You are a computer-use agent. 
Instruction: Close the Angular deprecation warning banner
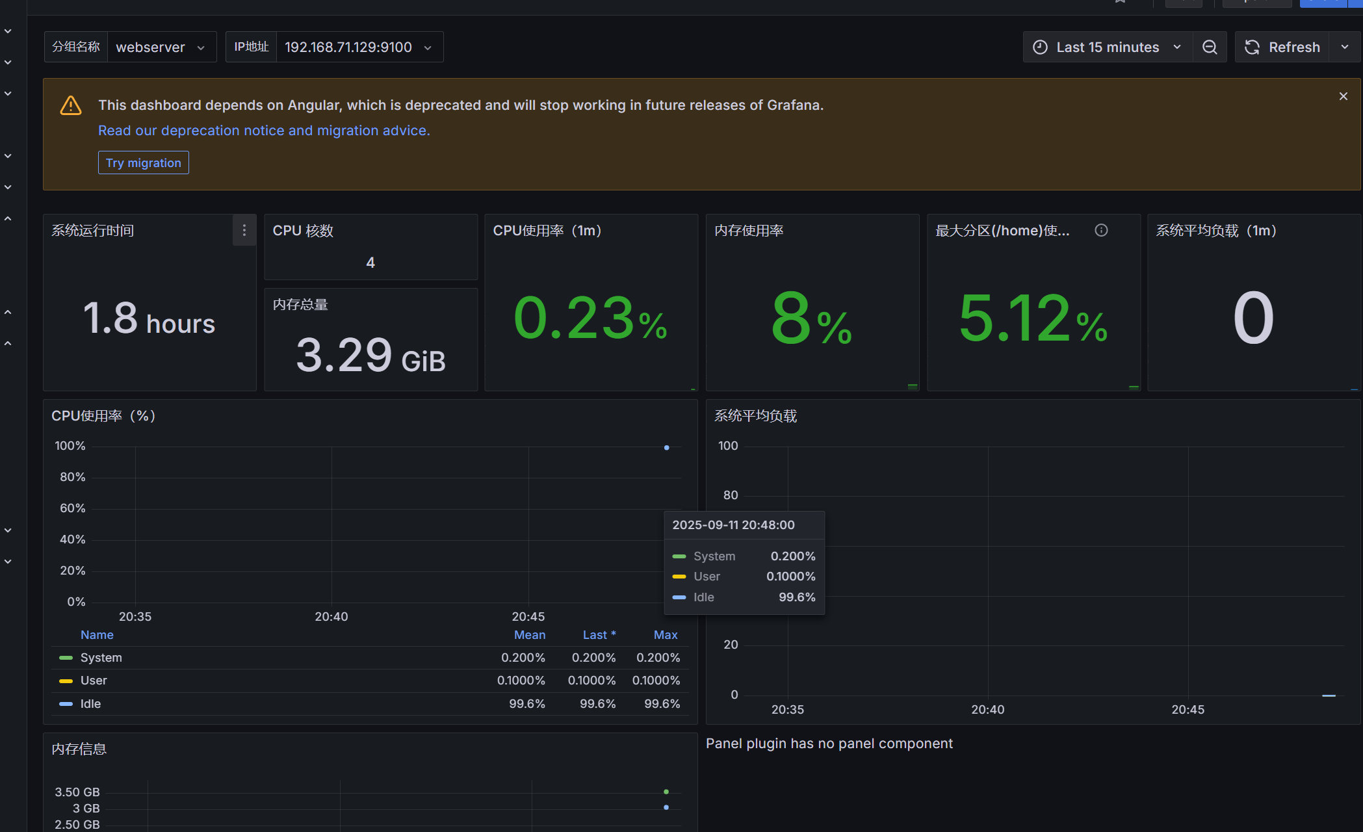pos(1344,96)
